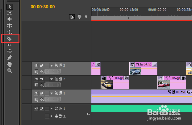Viewport: 192px width, 125px height.
Task: Expand the 主音轨 master track
Action: click(52, 116)
